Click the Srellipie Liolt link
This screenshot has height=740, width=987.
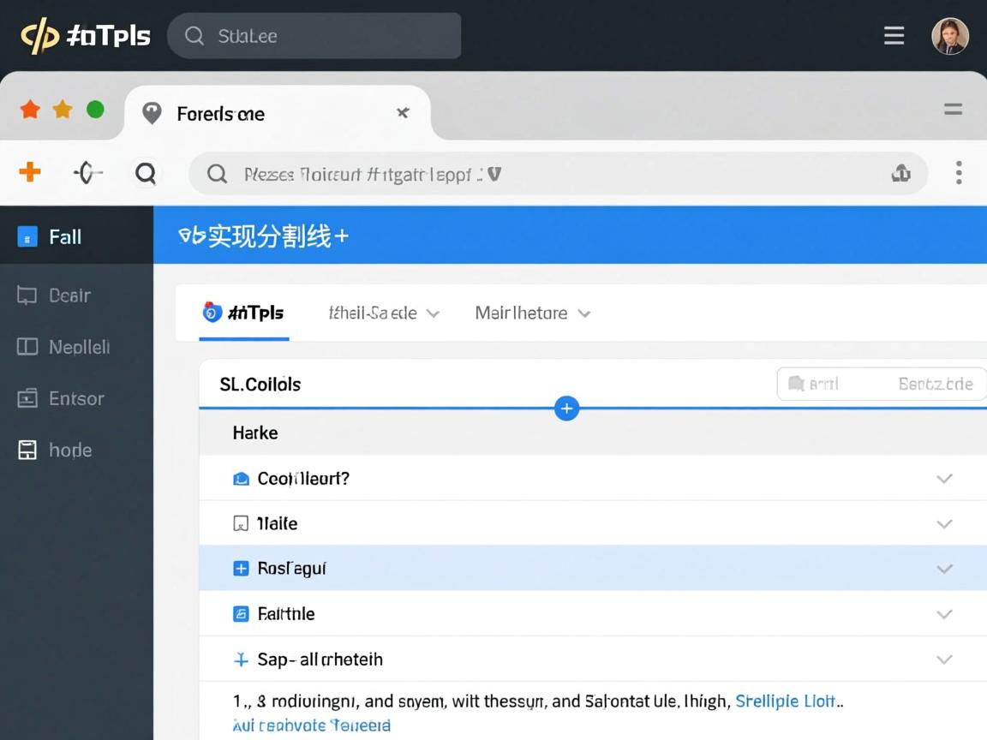785,701
